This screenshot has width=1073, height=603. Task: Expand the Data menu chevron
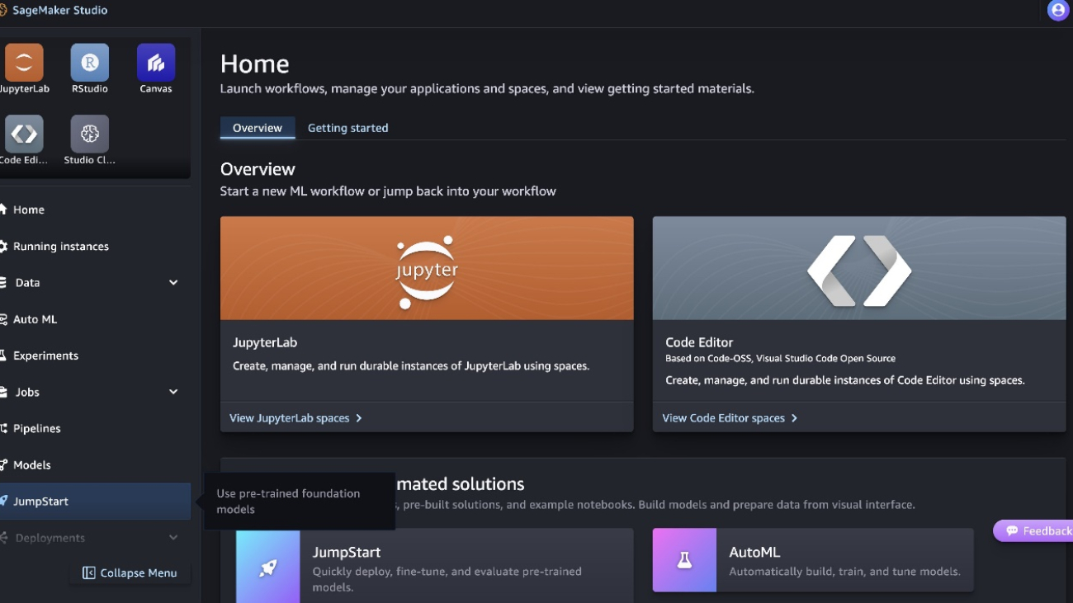coord(173,282)
